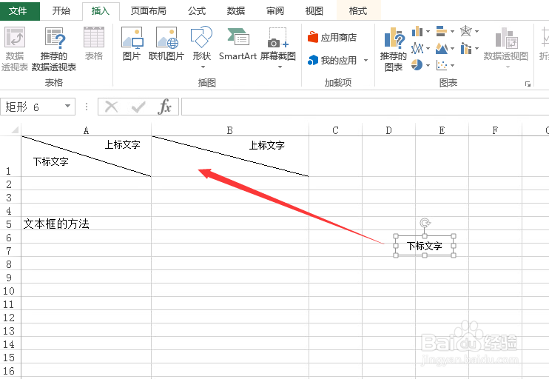The width and height of the screenshot is (549, 379).
Task: Click the 数据透视图 PivotChart icon
Action: click(505, 47)
